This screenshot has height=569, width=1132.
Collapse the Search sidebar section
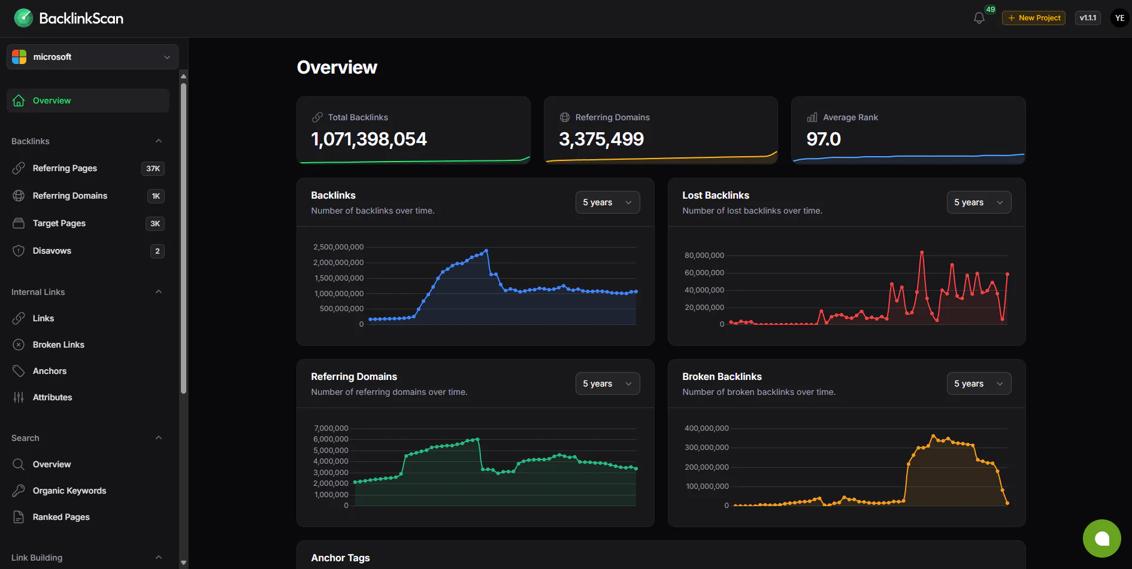point(159,438)
